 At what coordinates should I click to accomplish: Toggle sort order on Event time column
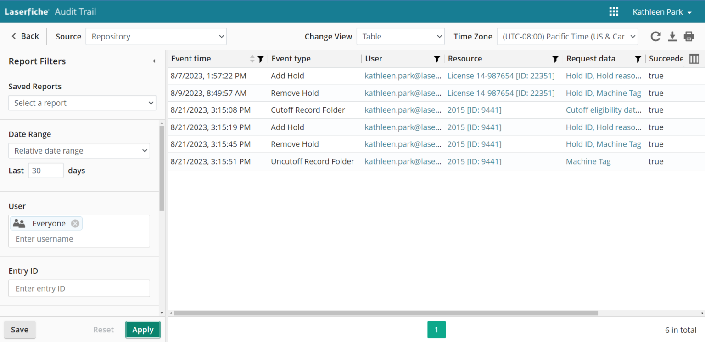click(252, 59)
